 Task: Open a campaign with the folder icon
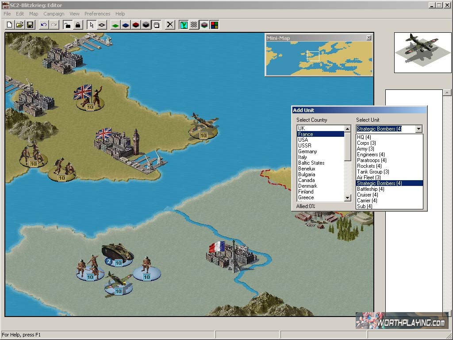click(x=19, y=25)
